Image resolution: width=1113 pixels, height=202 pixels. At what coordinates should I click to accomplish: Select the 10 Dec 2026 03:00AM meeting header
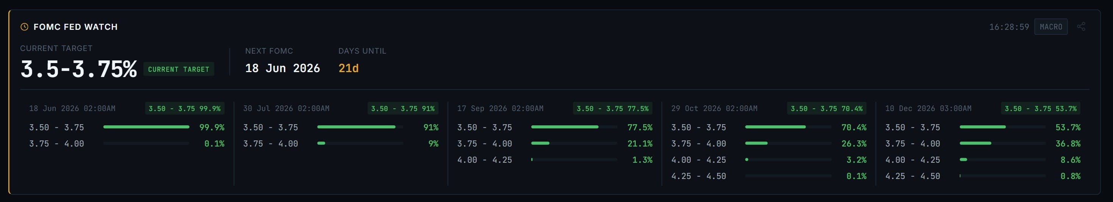pyautogui.click(x=928, y=108)
